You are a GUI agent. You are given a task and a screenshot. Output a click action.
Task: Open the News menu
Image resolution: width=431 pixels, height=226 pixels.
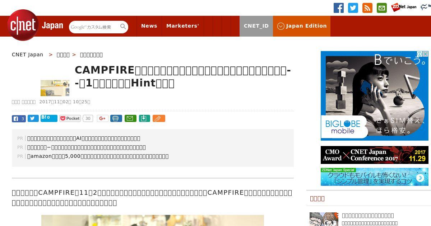click(149, 26)
